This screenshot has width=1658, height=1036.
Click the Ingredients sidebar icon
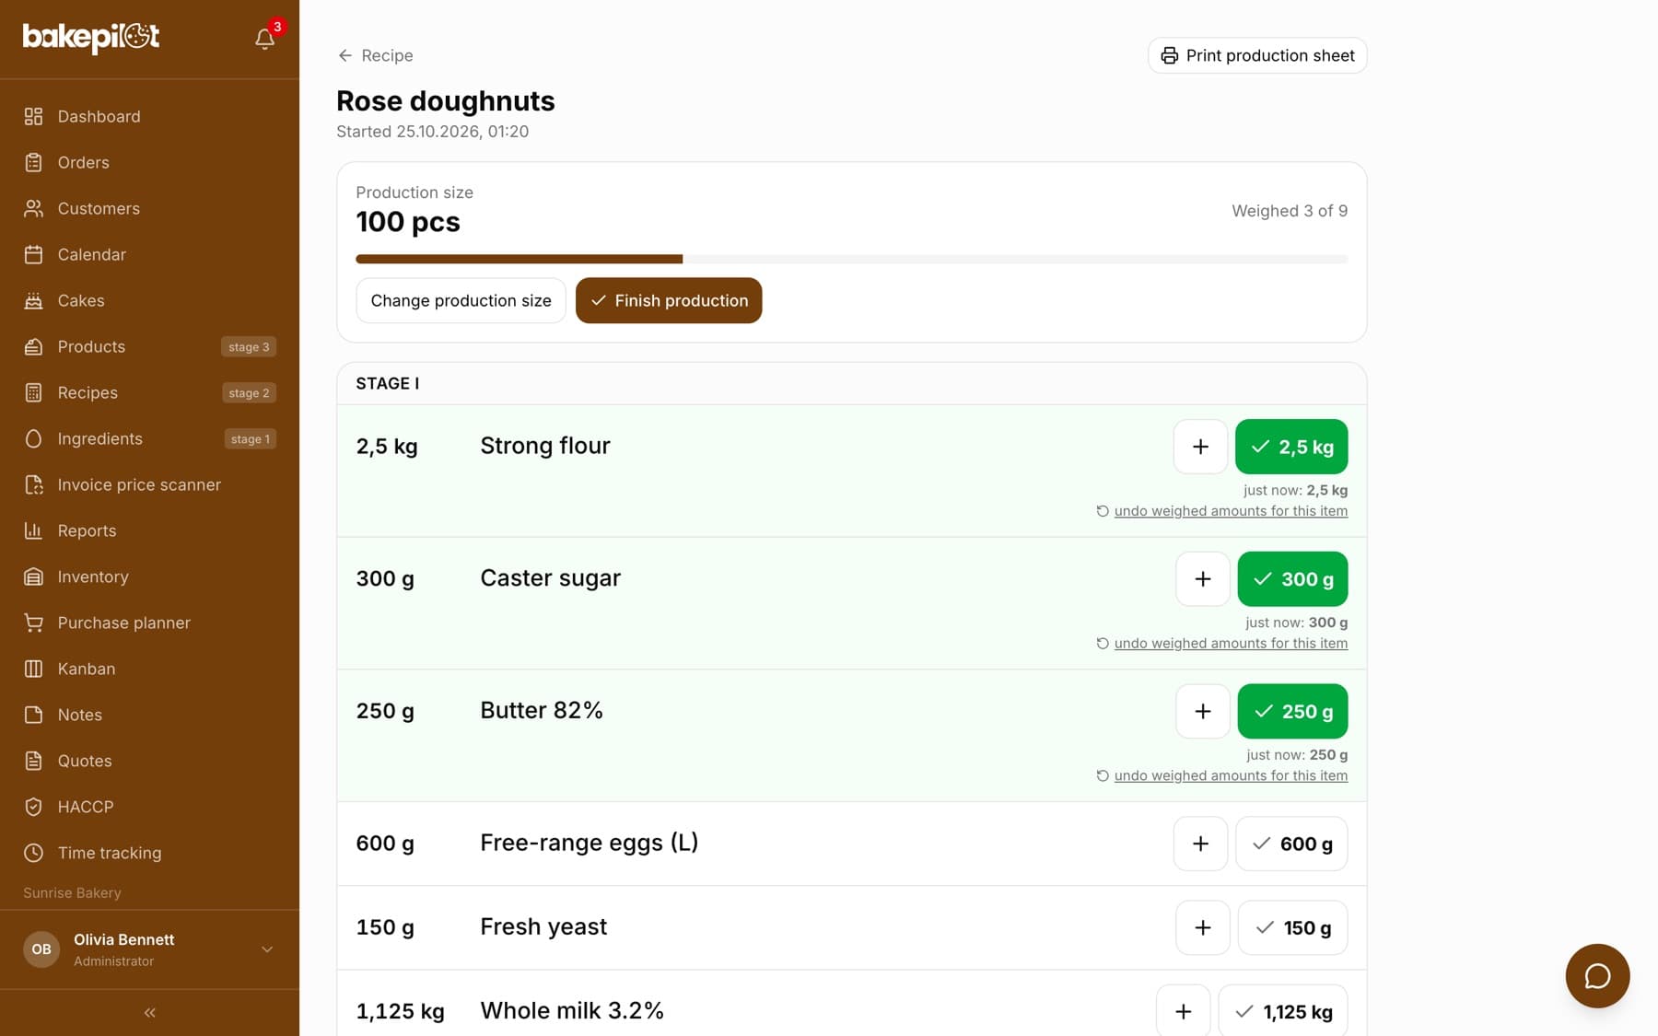pyautogui.click(x=33, y=438)
